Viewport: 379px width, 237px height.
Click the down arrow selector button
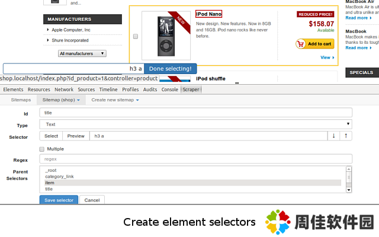click(334, 136)
